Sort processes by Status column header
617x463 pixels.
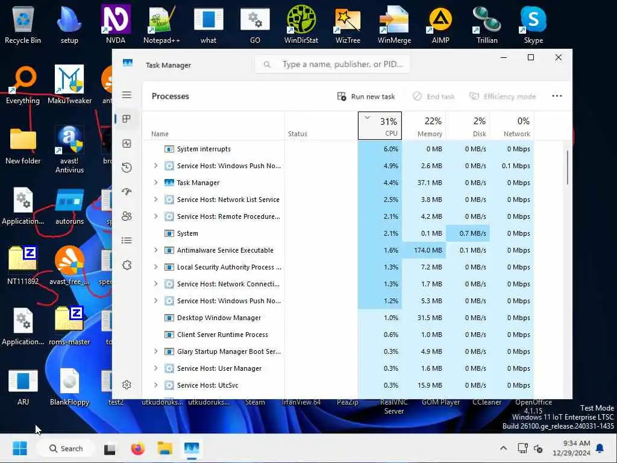click(321, 126)
